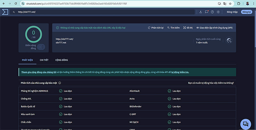Focus the VirusTotal search field with http://ole777.net/
The height and width of the screenshot is (130, 256).
102,12
